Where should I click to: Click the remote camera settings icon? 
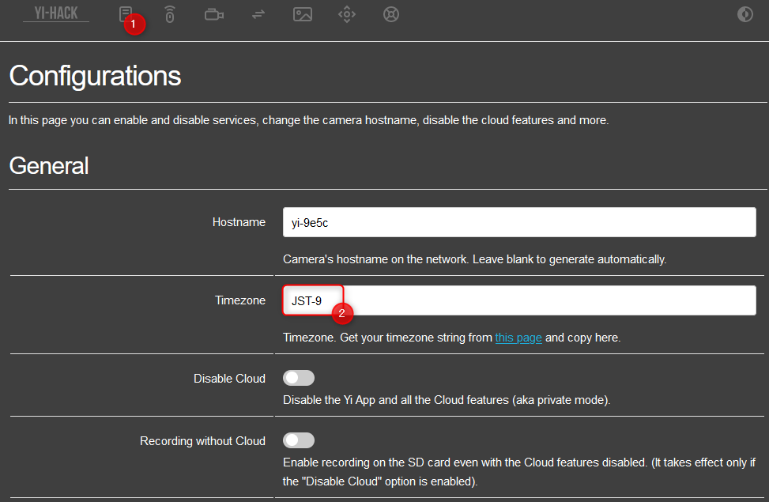tap(170, 14)
